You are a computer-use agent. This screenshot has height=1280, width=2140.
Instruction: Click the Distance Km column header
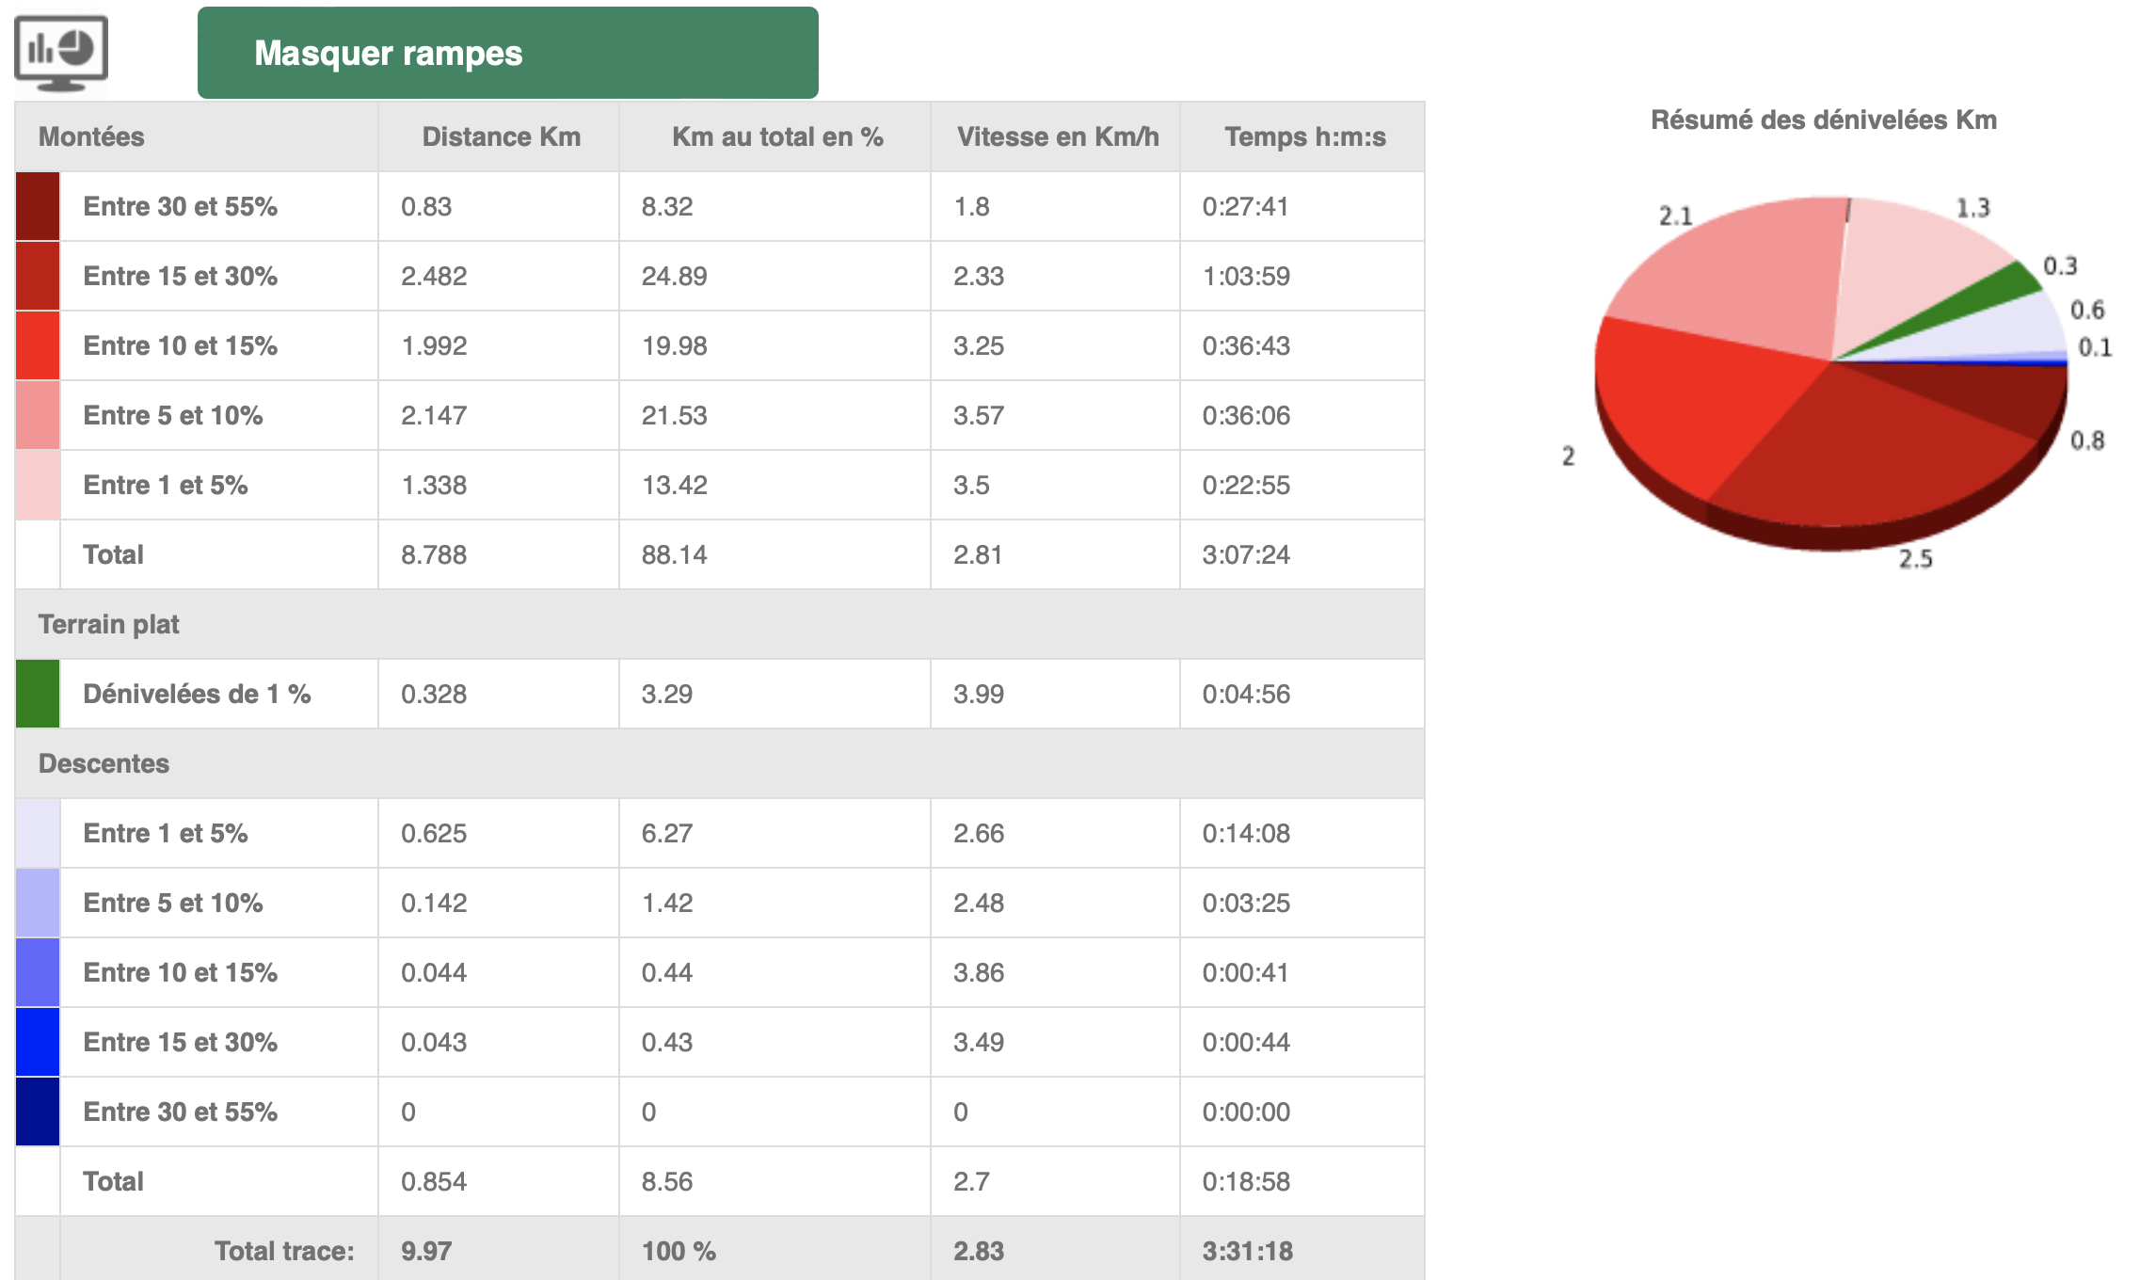(501, 137)
